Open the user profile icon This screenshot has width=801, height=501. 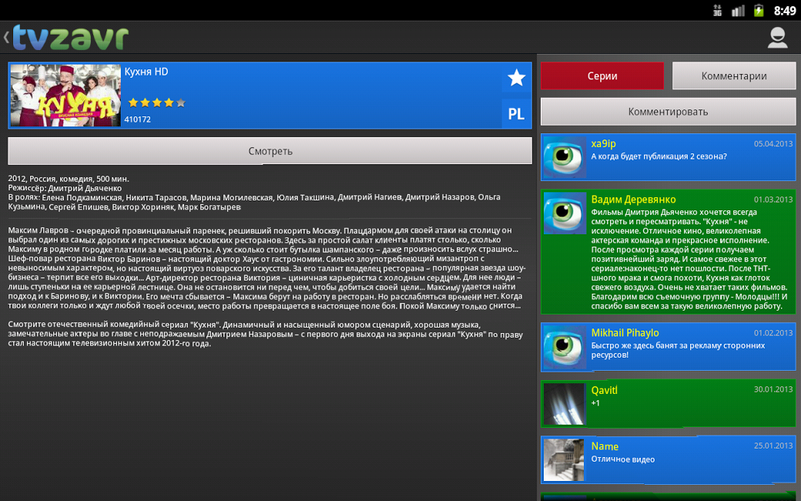click(x=777, y=37)
